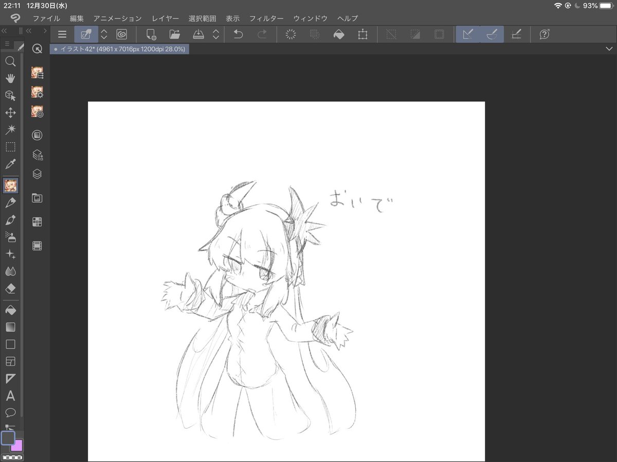Select the Object operation cube tool

(10, 95)
